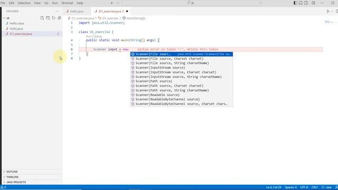338x190 pixels.
Task: Click the command center dropdown chevron
Action: (260, 3)
